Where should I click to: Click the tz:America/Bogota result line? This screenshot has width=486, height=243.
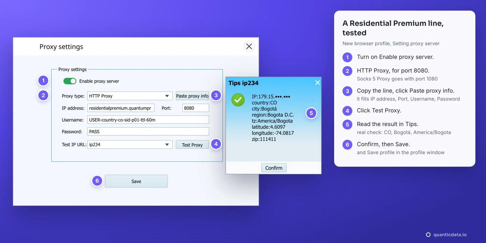(x=272, y=121)
